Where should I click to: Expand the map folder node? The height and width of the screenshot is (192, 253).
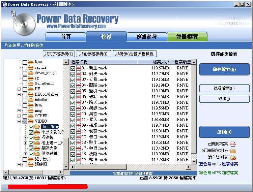19,111
